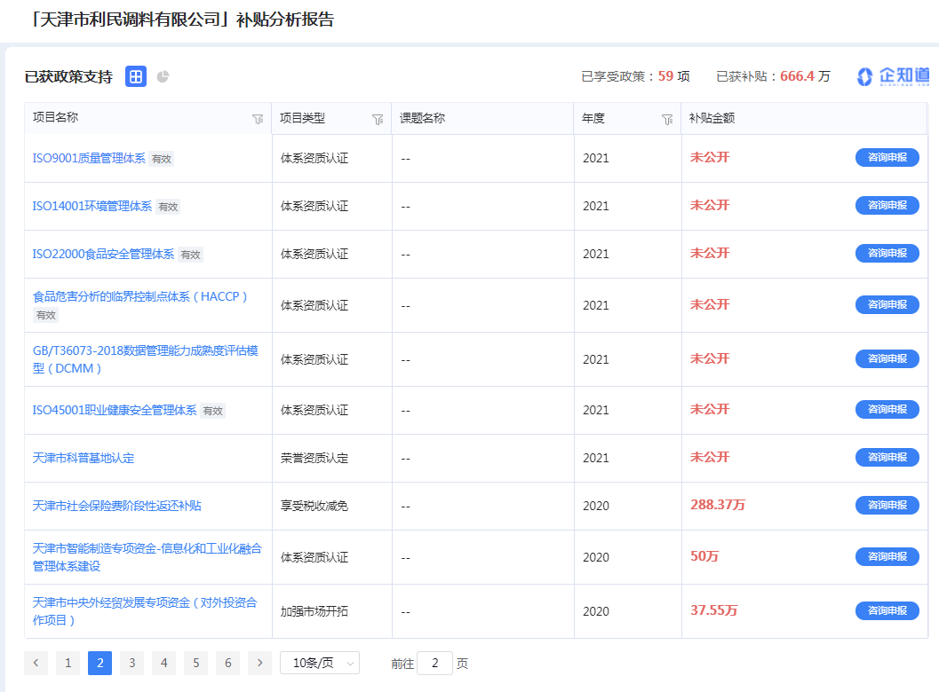Viewport: 939px width, 692px height.
Task: Click 咨询申报 in the 288.37万 row
Action: 887,505
